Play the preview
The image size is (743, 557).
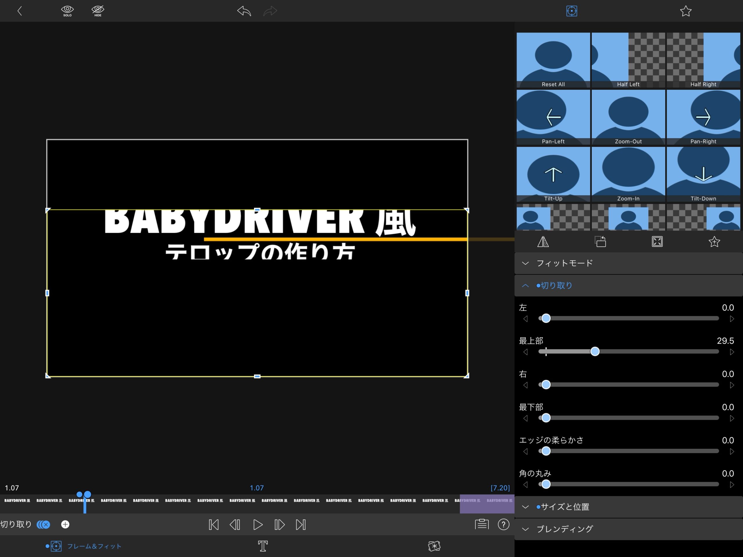tap(258, 524)
